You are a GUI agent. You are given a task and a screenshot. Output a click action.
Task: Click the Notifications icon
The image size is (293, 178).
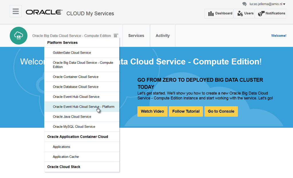pyautogui.click(x=261, y=13)
